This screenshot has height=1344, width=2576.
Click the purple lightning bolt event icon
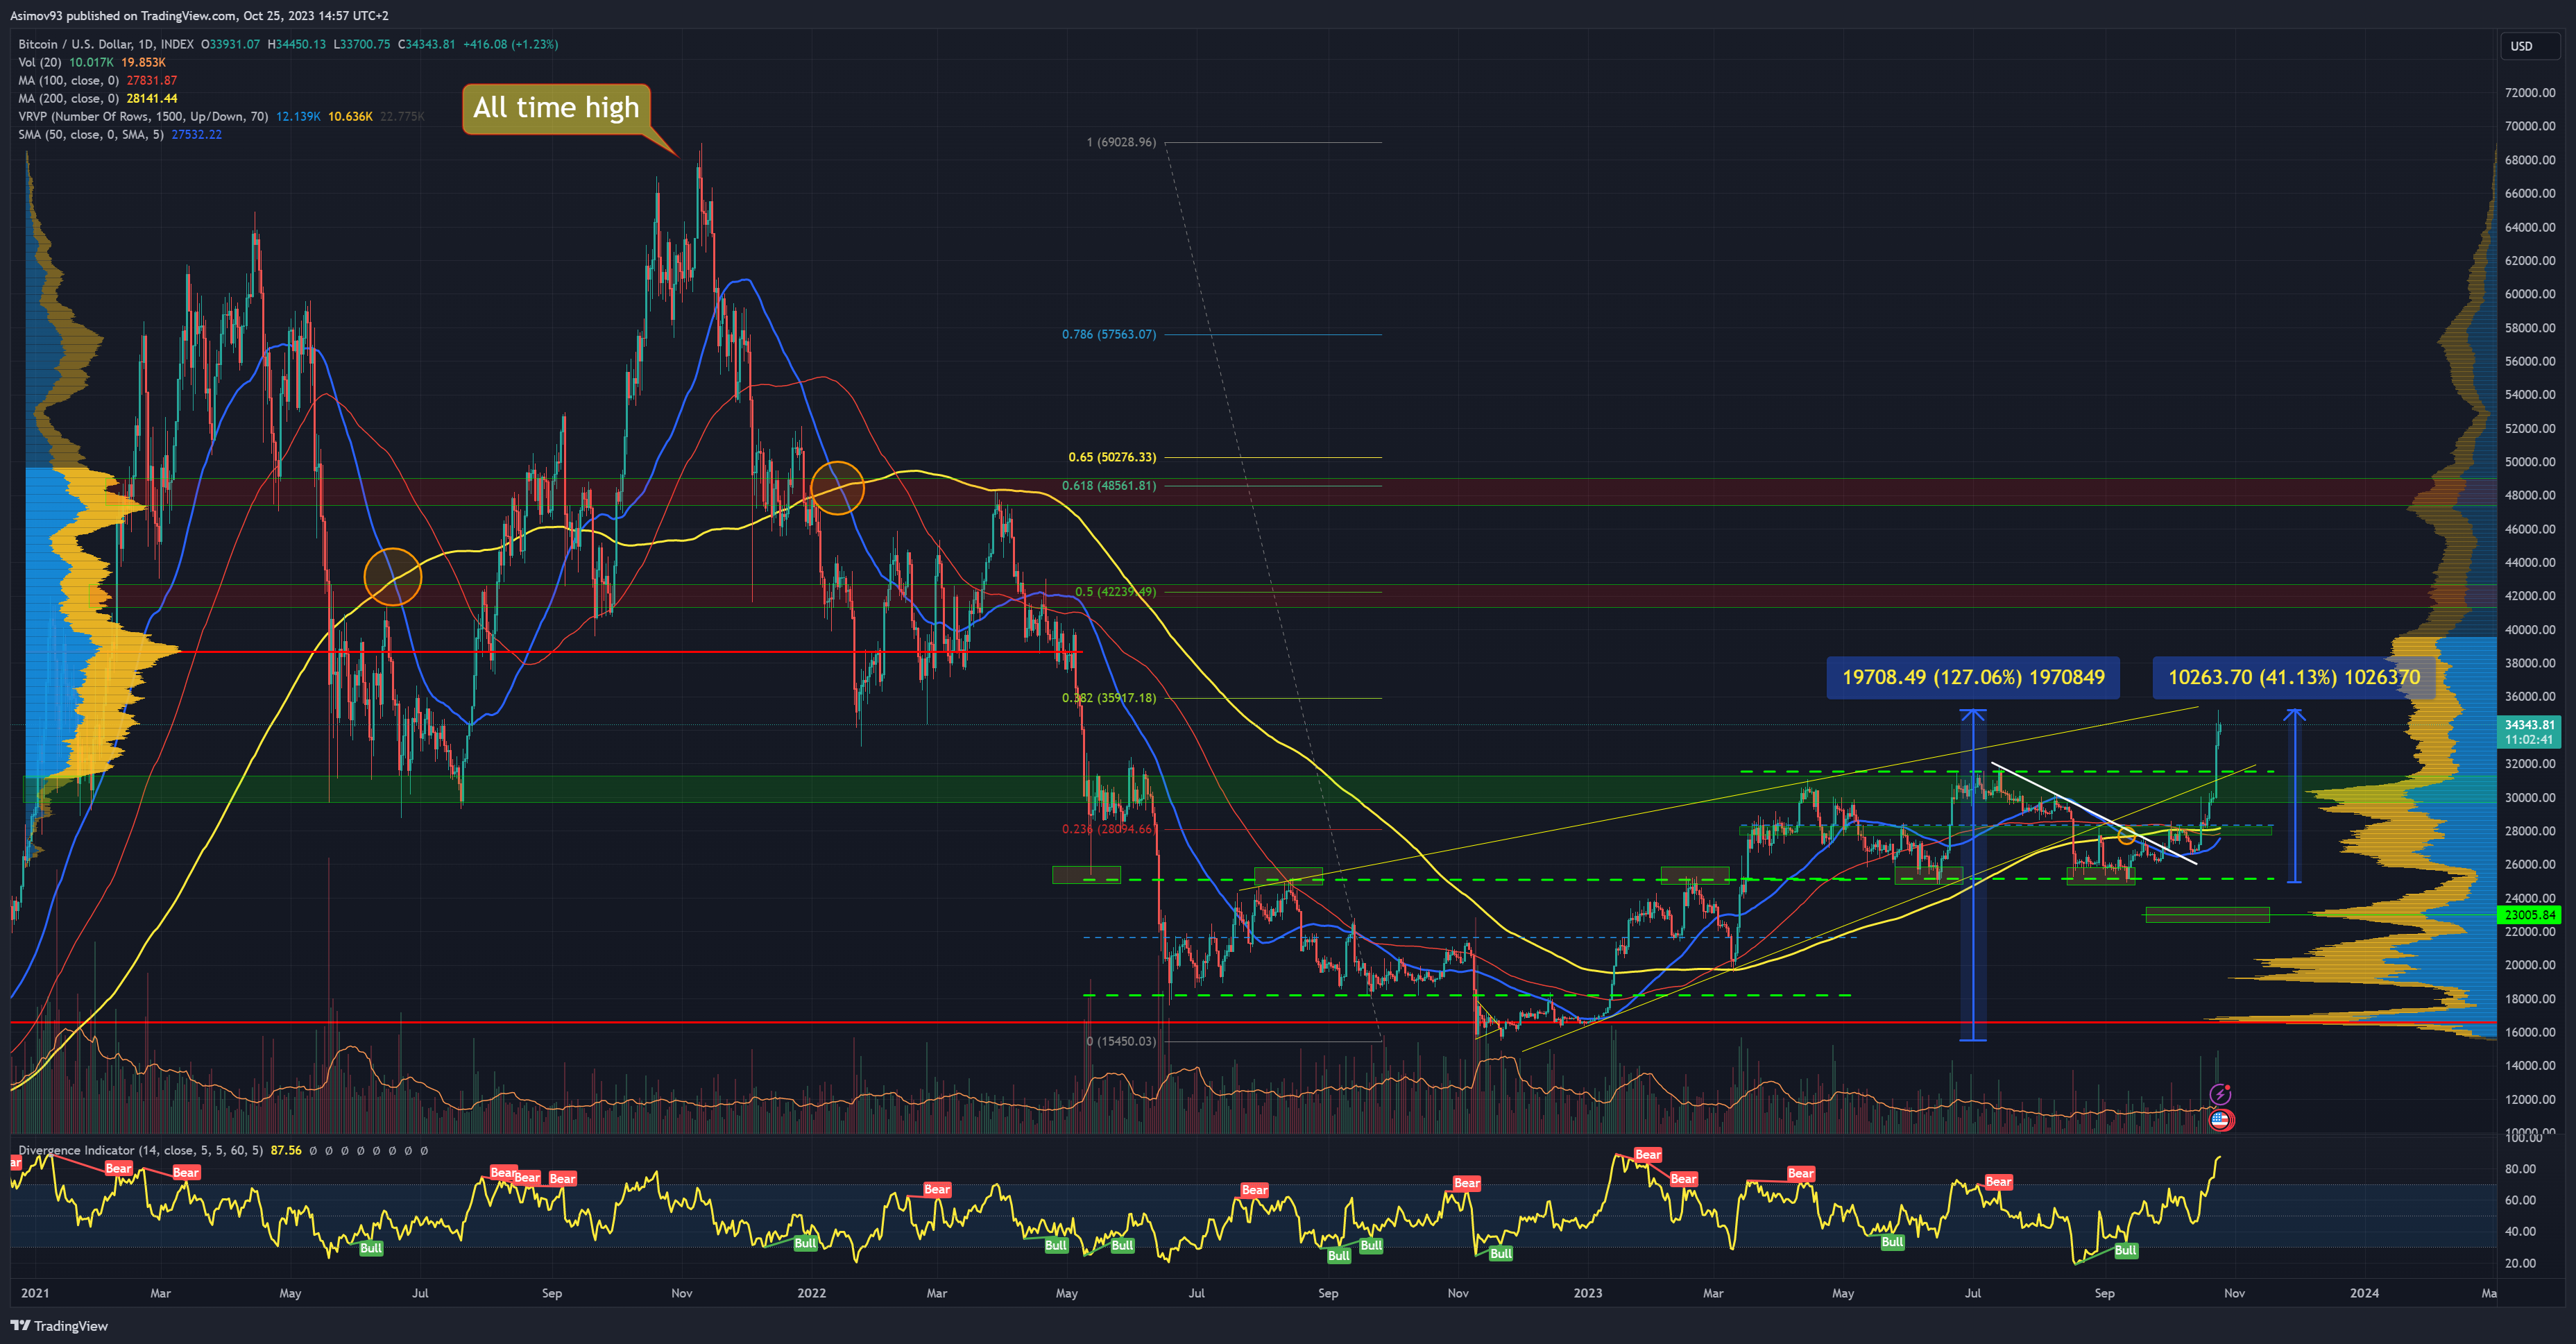click(x=2220, y=1094)
